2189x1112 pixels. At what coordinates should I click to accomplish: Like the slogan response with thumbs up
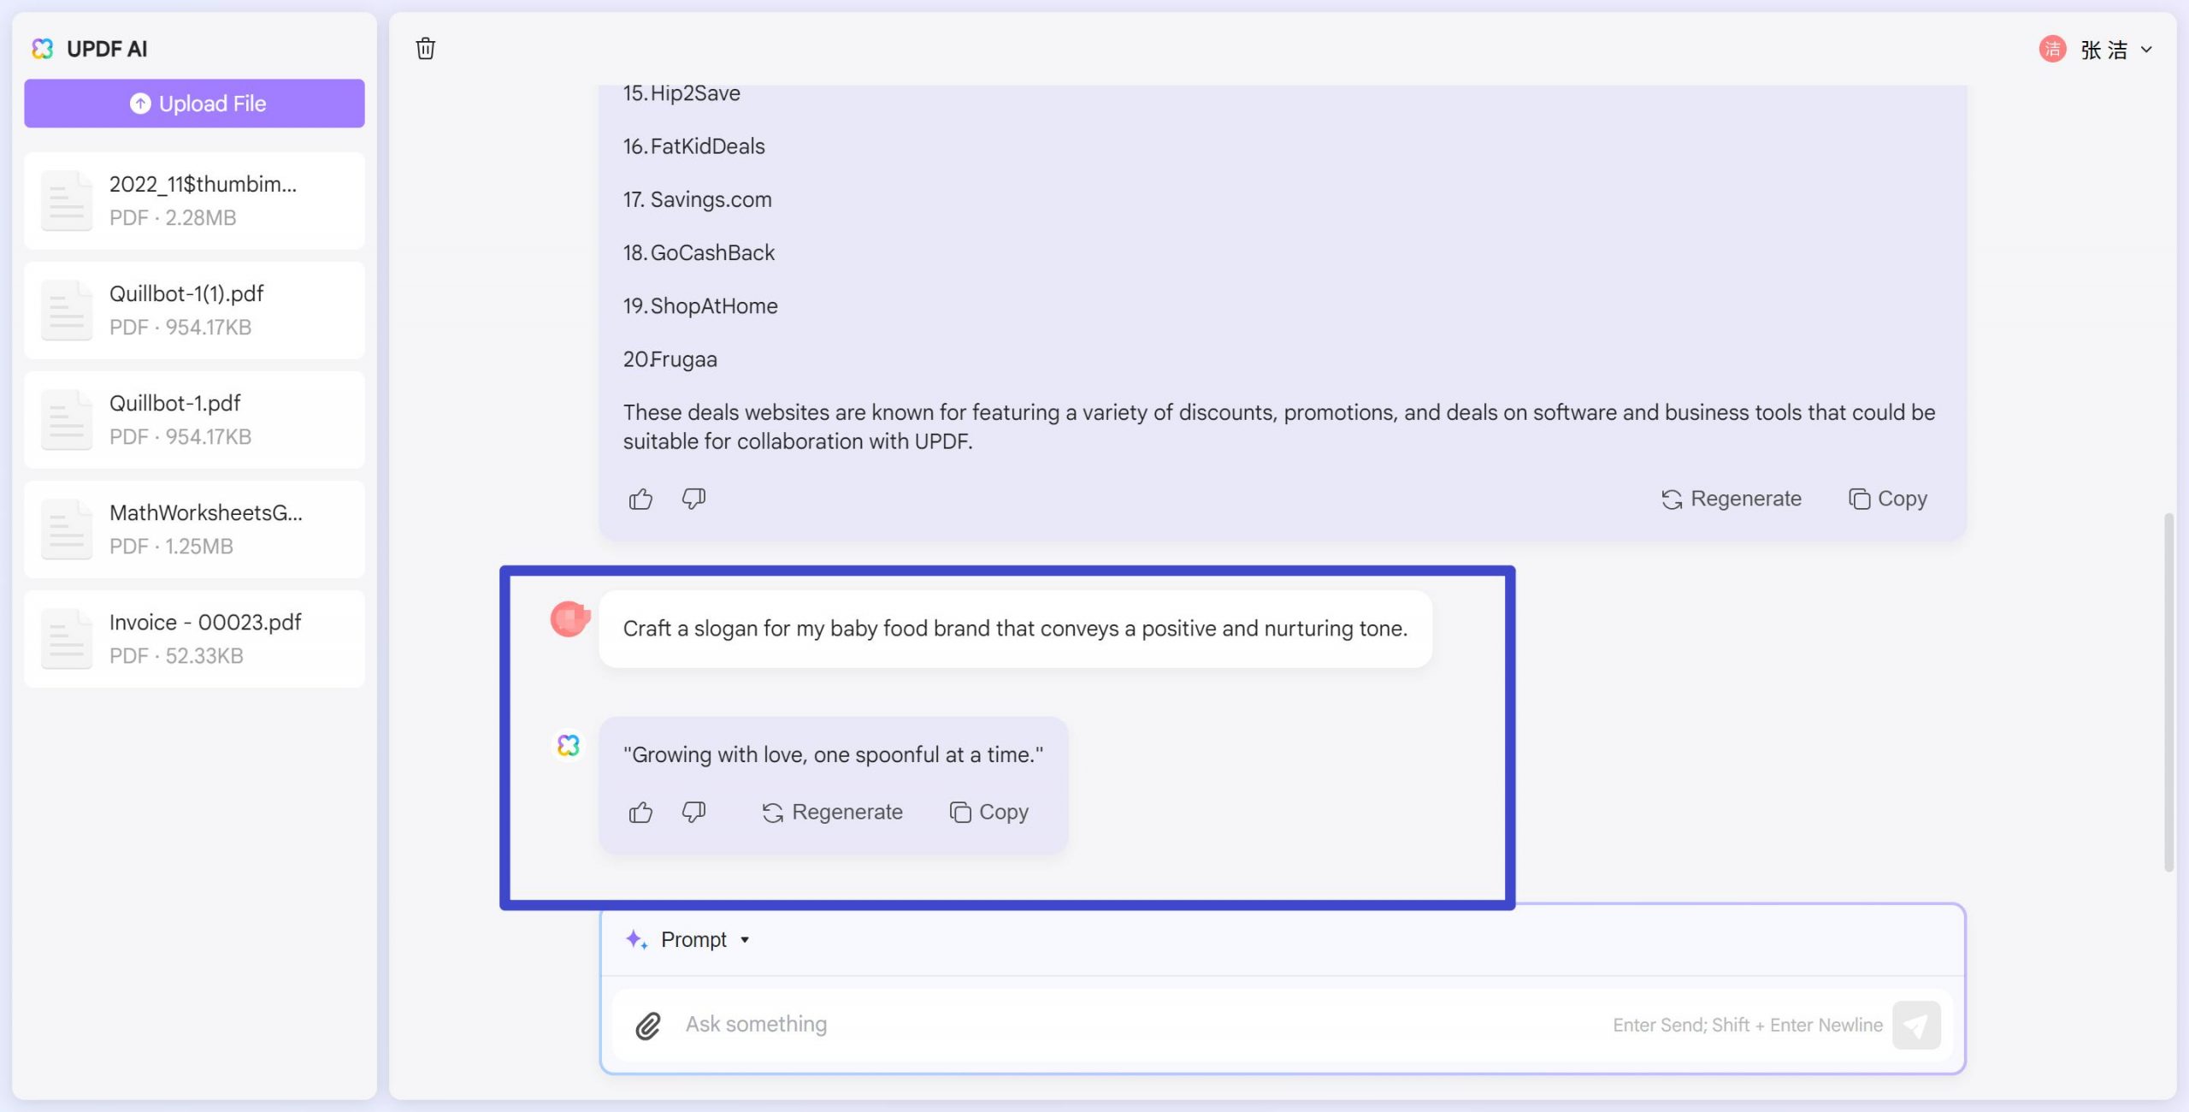[640, 812]
